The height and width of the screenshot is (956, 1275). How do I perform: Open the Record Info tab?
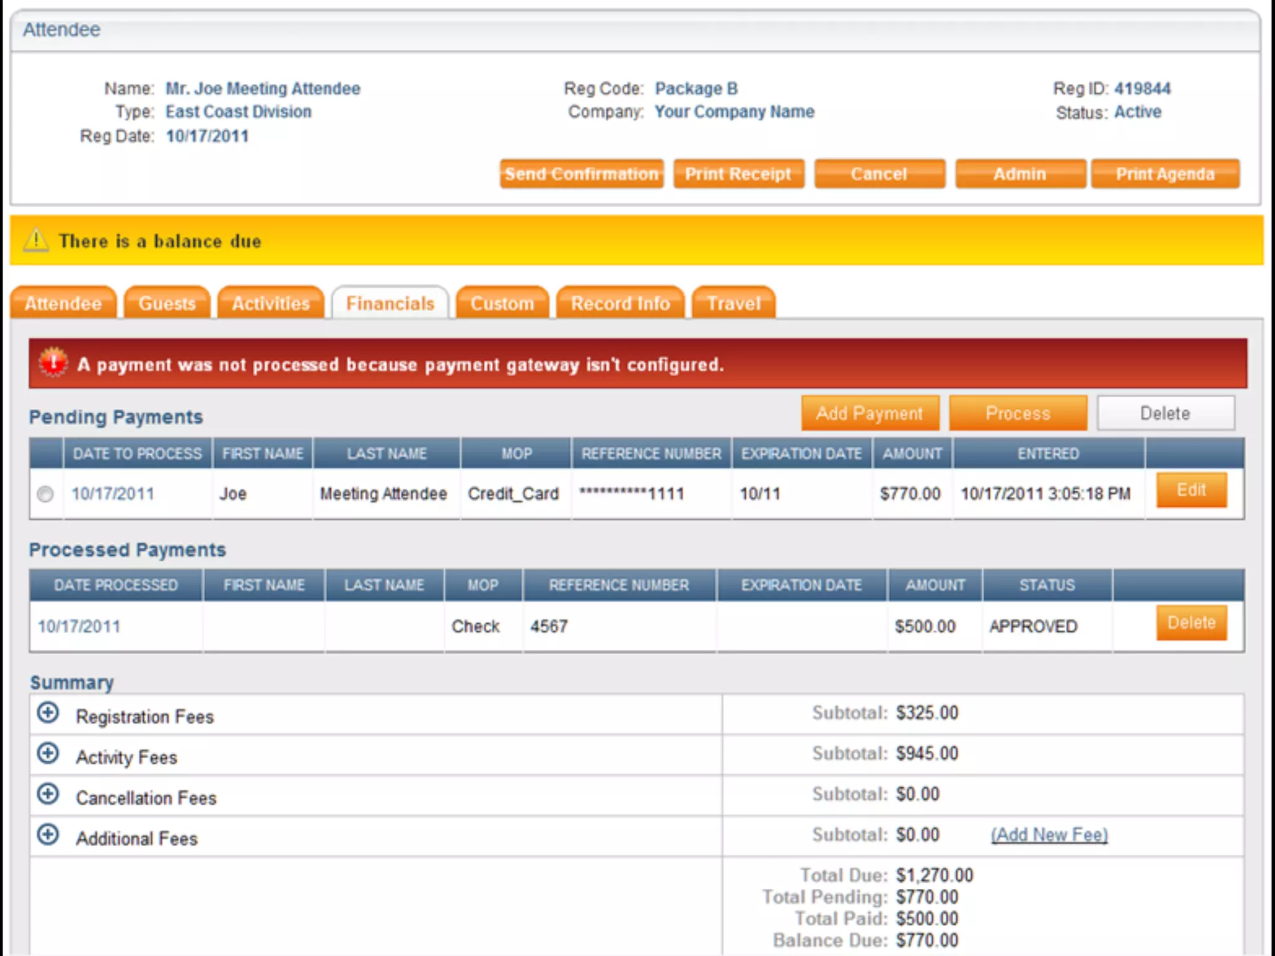point(620,304)
